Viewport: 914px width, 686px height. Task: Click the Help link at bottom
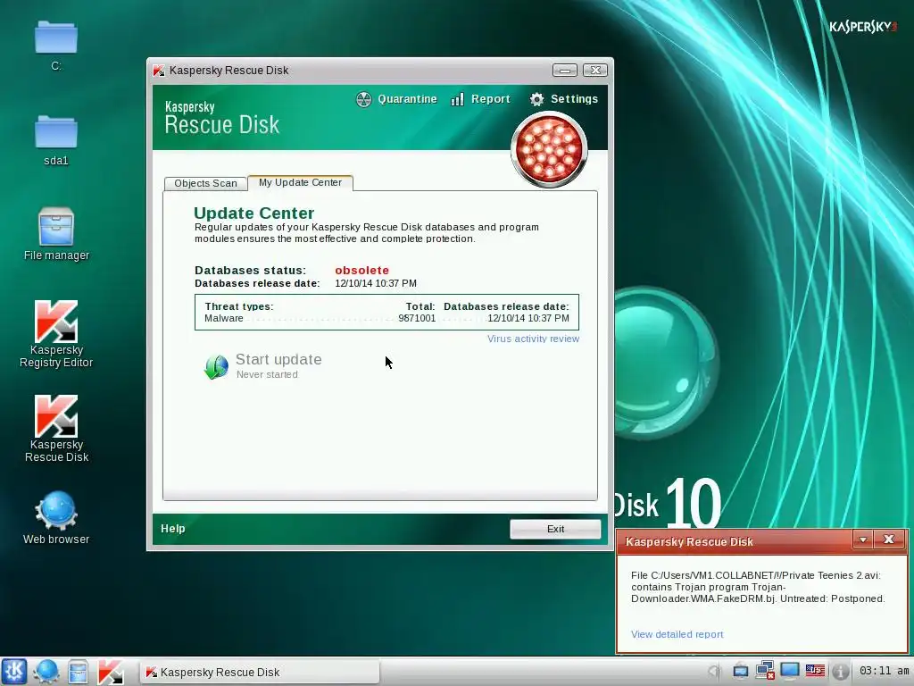[172, 529]
